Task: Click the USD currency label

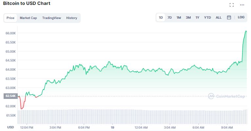Action: pos(10,127)
